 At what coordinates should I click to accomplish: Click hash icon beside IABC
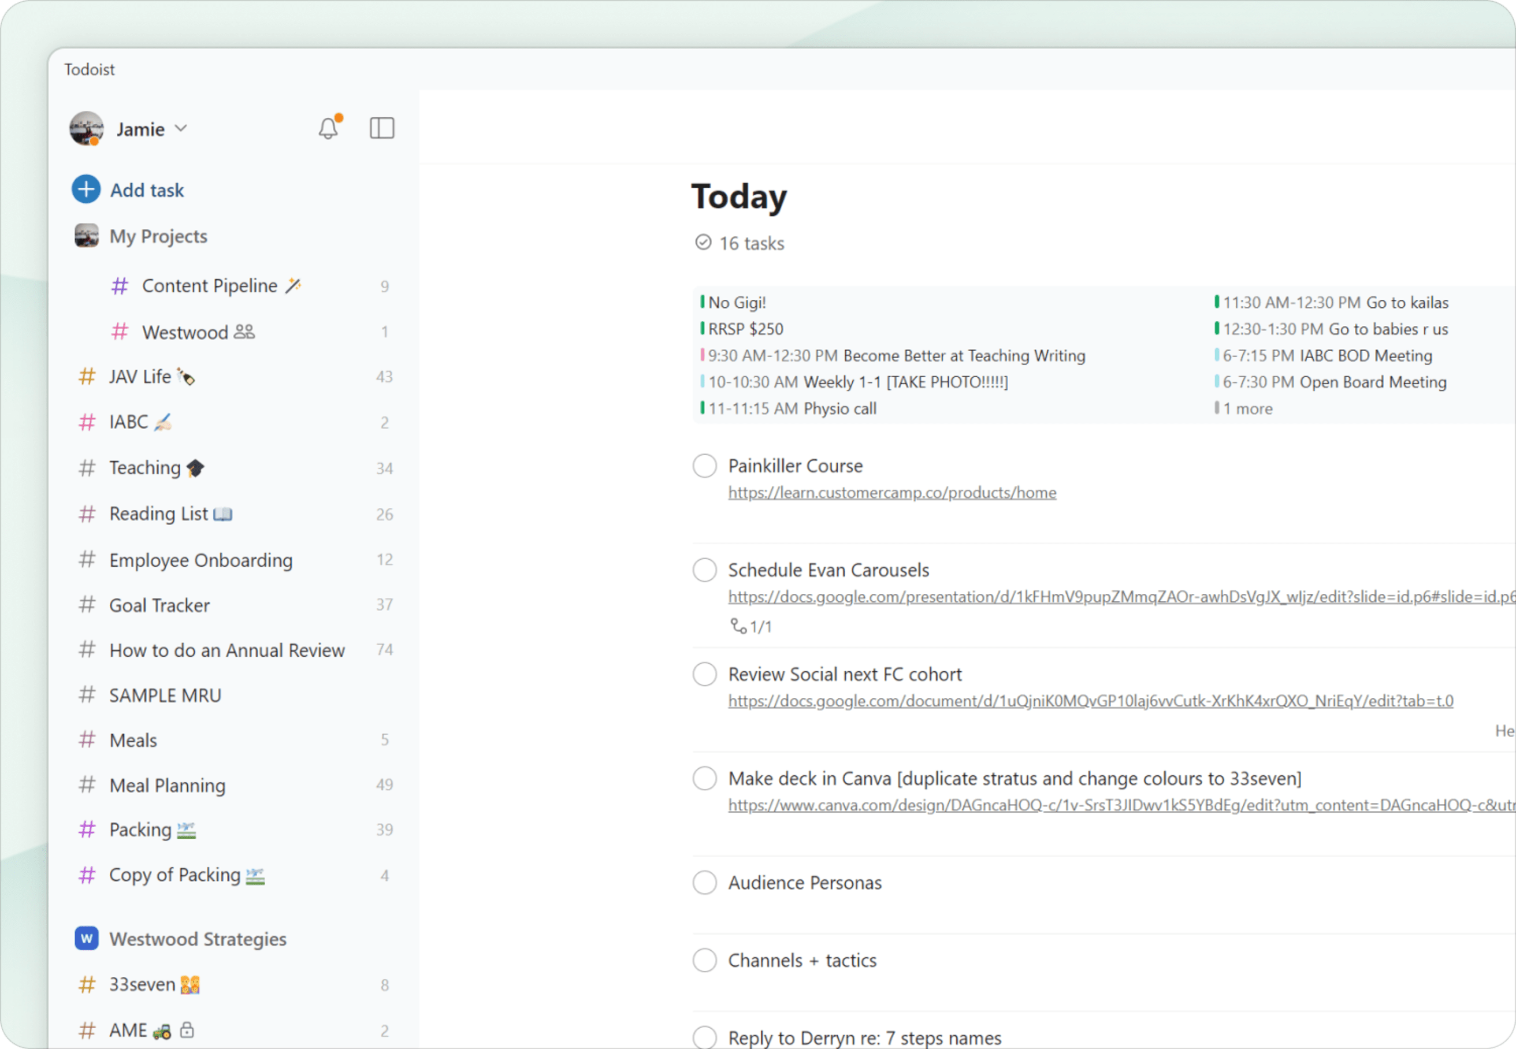tap(87, 421)
